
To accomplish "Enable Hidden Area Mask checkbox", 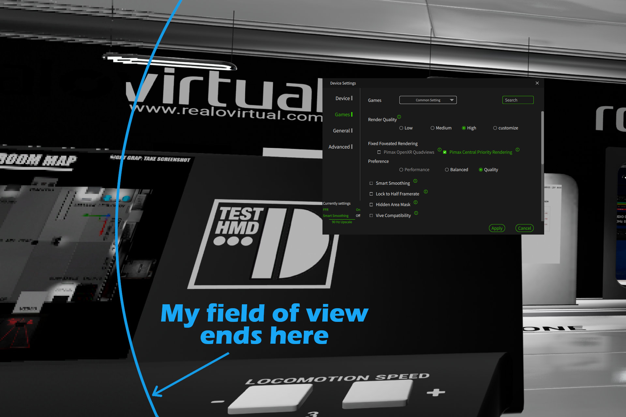I will point(371,205).
